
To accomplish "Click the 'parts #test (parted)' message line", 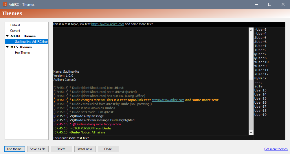I will [x=95, y=92].
